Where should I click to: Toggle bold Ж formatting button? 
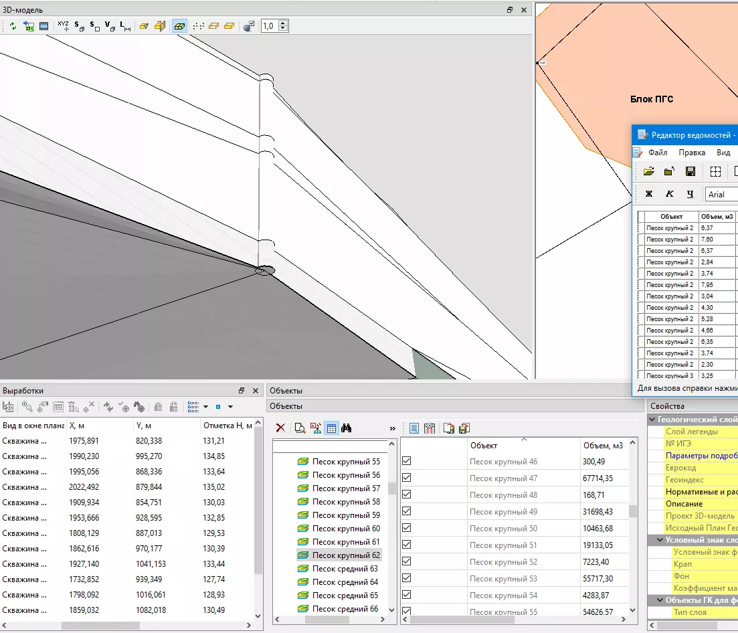pyautogui.click(x=648, y=195)
